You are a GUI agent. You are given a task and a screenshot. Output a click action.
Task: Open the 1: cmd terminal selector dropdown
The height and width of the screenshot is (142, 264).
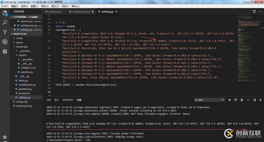coord(209,100)
